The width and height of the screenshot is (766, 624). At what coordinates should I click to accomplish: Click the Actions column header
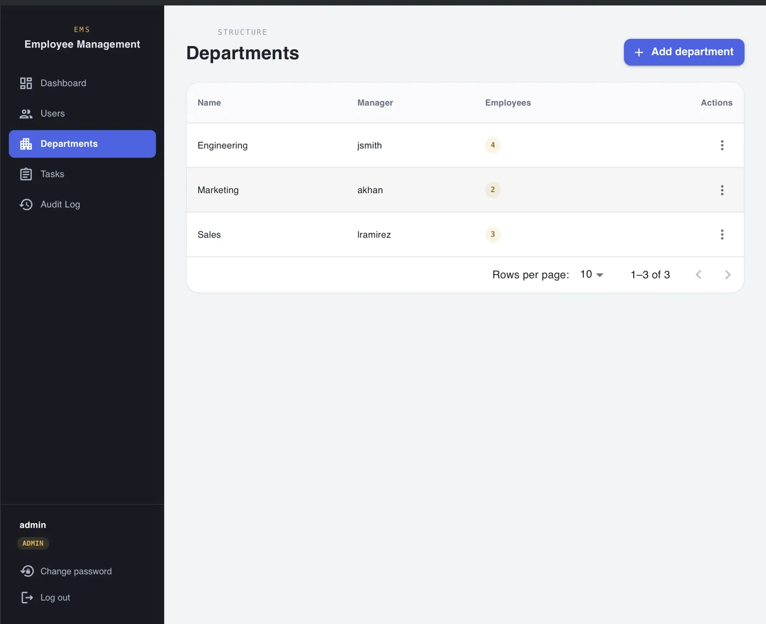[717, 103]
